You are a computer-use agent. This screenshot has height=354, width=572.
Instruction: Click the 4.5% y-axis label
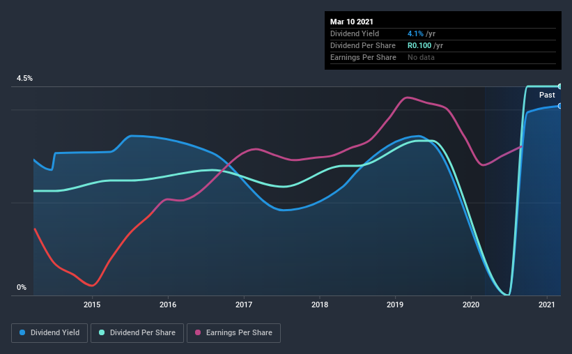coord(24,78)
